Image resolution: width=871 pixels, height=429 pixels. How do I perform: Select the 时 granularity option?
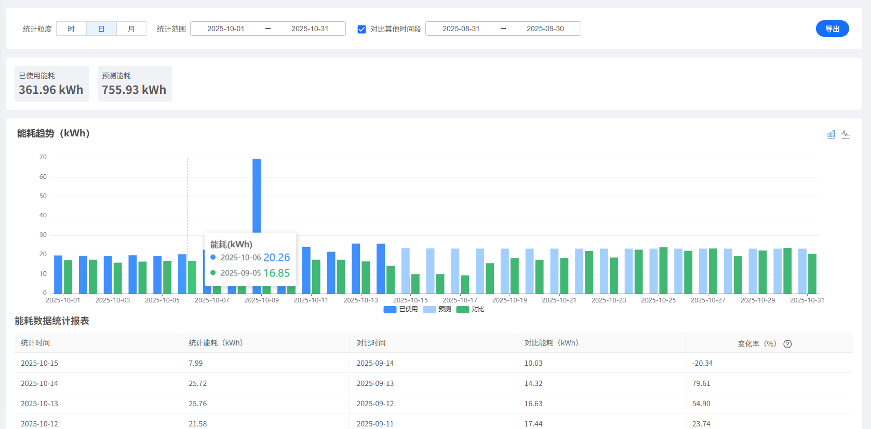tap(71, 29)
